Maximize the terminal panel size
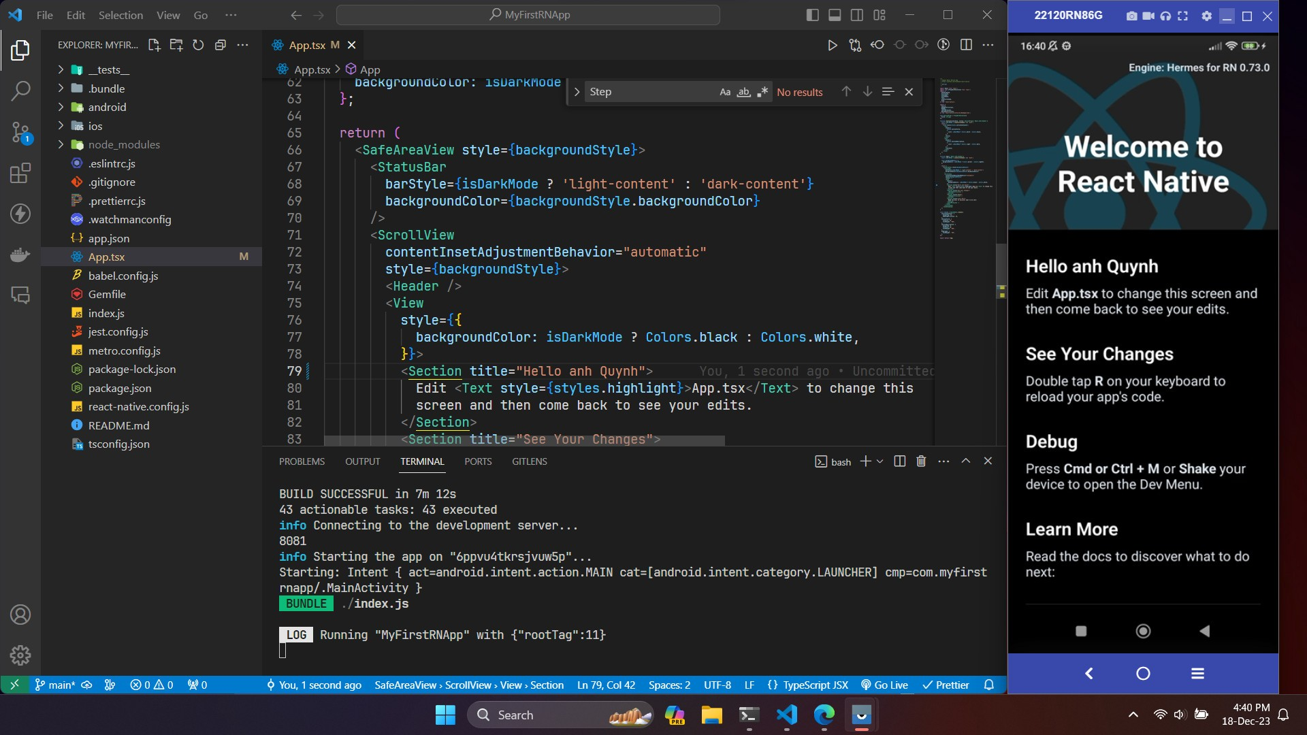1307x735 pixels. [x=965, y=461]
